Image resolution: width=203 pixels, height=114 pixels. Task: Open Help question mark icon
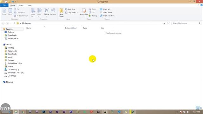click(x=201, y=5)
